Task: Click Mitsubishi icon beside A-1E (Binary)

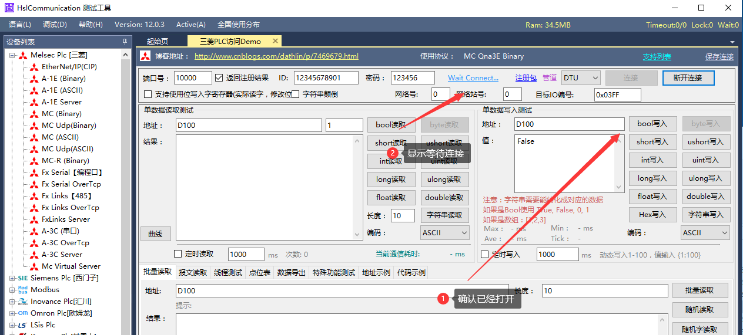Action: (x=34, y=79)
